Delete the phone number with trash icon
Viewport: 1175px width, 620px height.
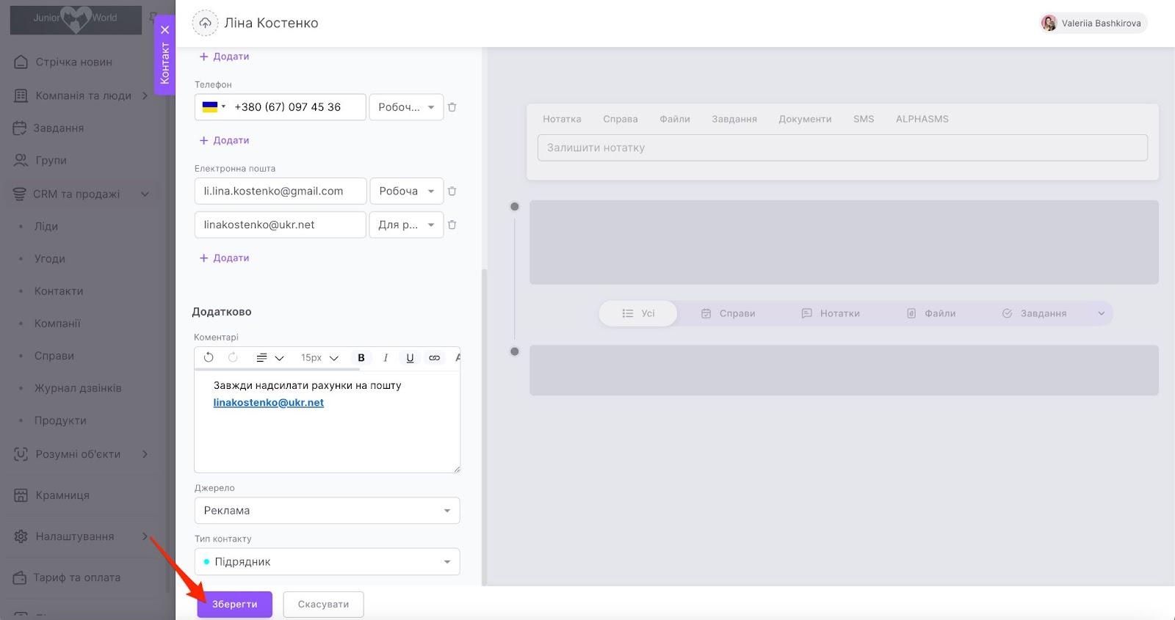click(x=452, y=107)
